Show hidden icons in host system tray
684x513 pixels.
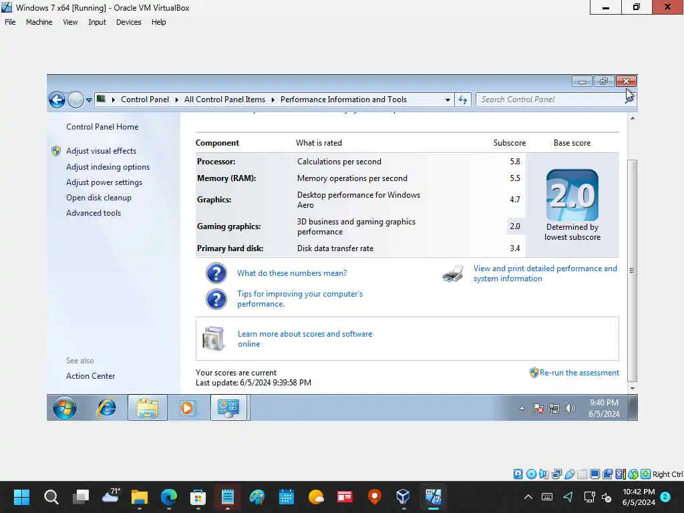coord(528,497)
